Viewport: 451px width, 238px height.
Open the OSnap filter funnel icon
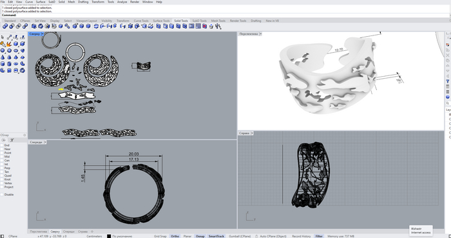(x=12, y=140)
